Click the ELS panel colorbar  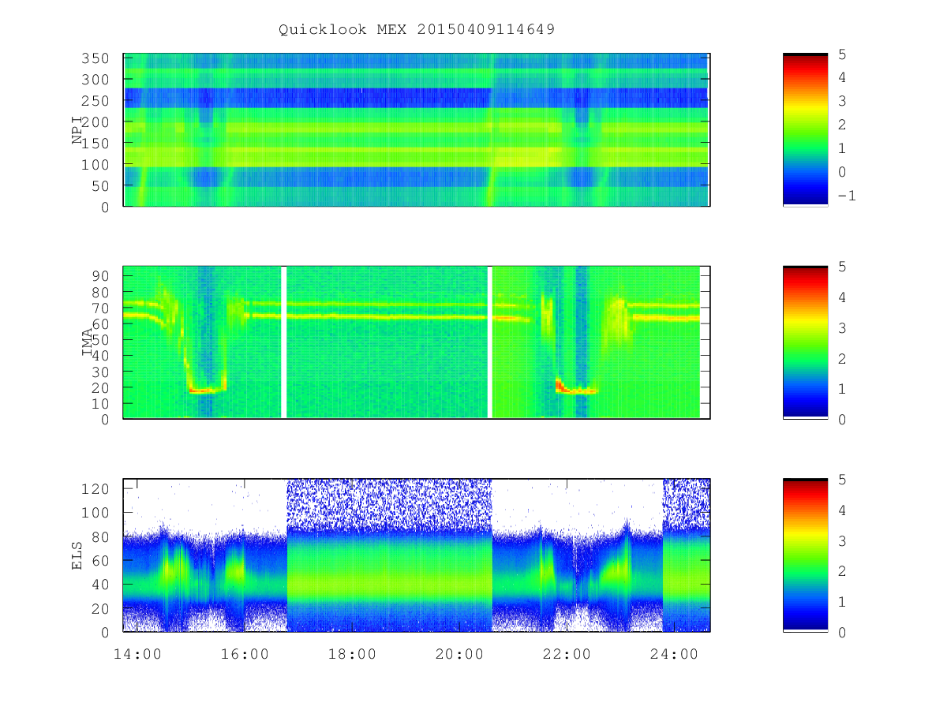click(805, 555)
